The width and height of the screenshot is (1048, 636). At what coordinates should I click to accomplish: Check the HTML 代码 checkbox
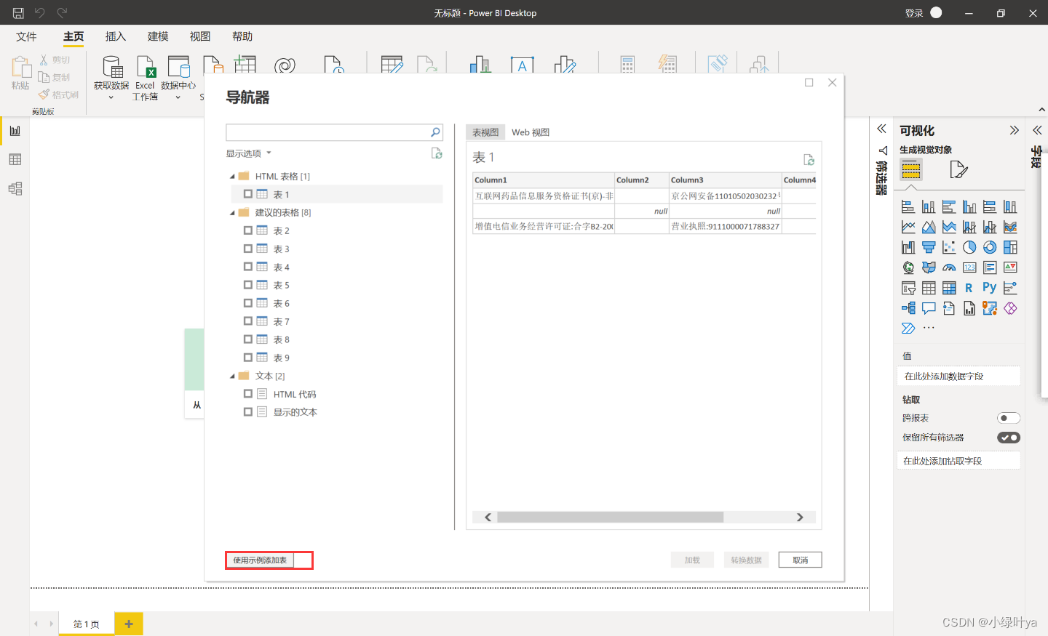[x=248, y=394]
